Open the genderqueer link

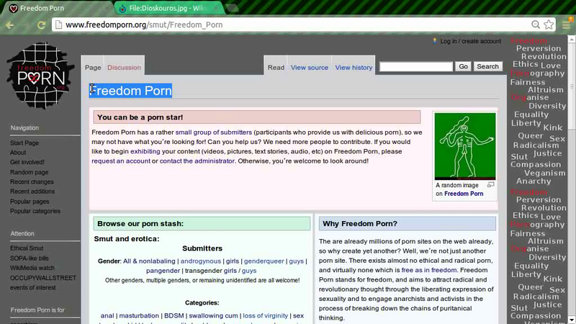pyautogui.click(x=264, y=261)
